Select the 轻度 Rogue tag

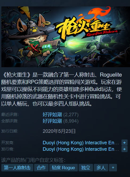[63, 168]
